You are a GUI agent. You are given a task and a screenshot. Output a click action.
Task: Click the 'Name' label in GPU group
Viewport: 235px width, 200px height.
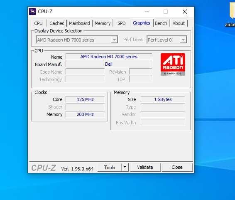(x=56, y=57)
